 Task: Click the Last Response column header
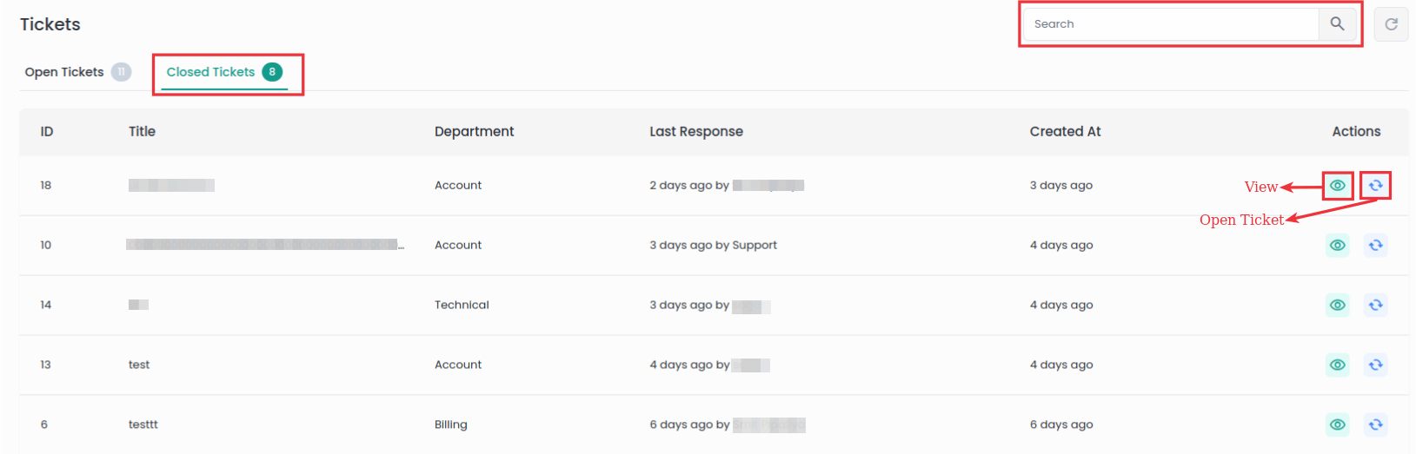pos(695,132)
